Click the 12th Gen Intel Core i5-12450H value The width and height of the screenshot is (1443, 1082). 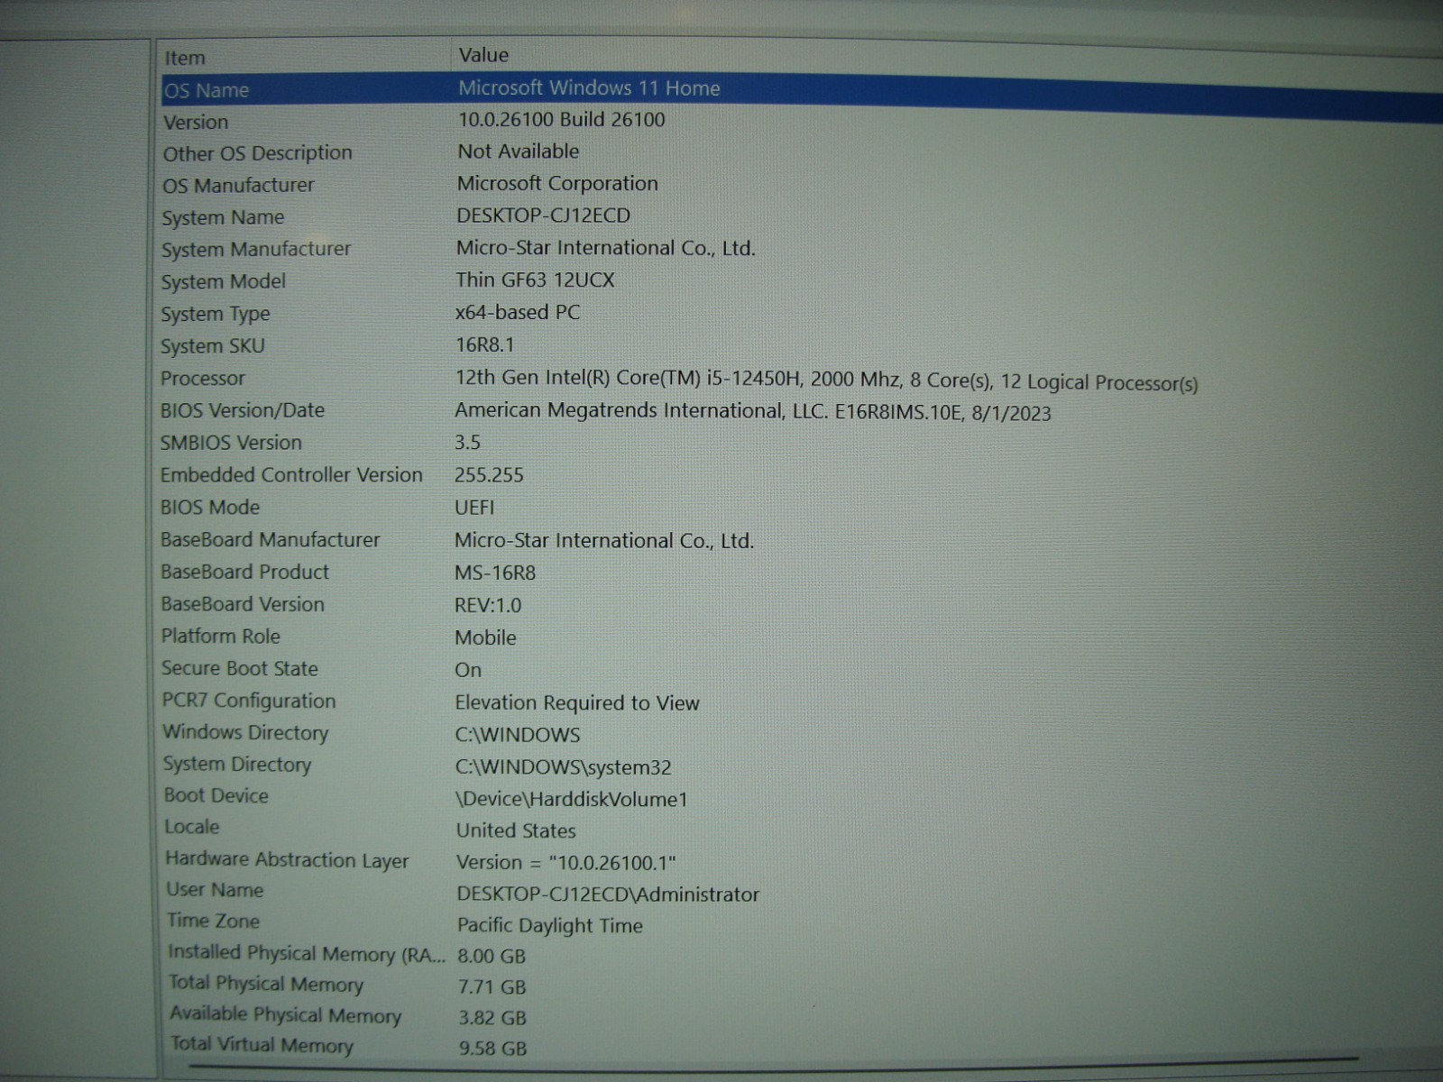pyautogui.click(x=826, y=381)
